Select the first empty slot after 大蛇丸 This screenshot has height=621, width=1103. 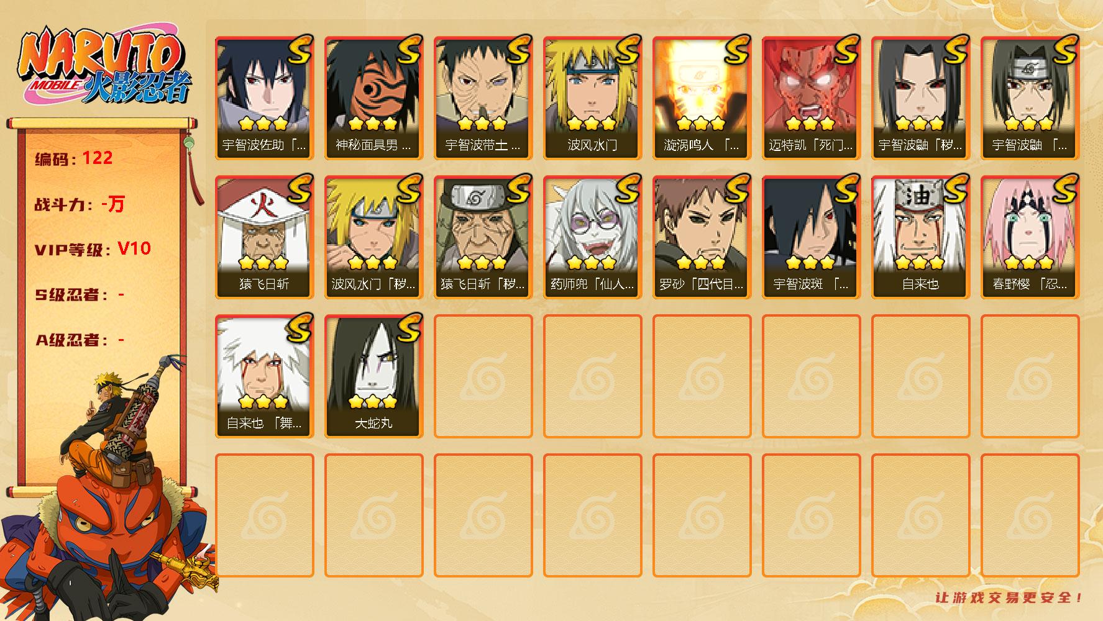tap(483, 376)
